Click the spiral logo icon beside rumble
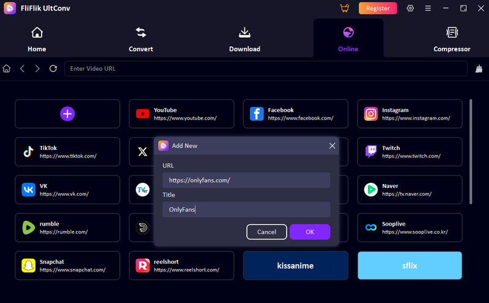 coord(142,228)
